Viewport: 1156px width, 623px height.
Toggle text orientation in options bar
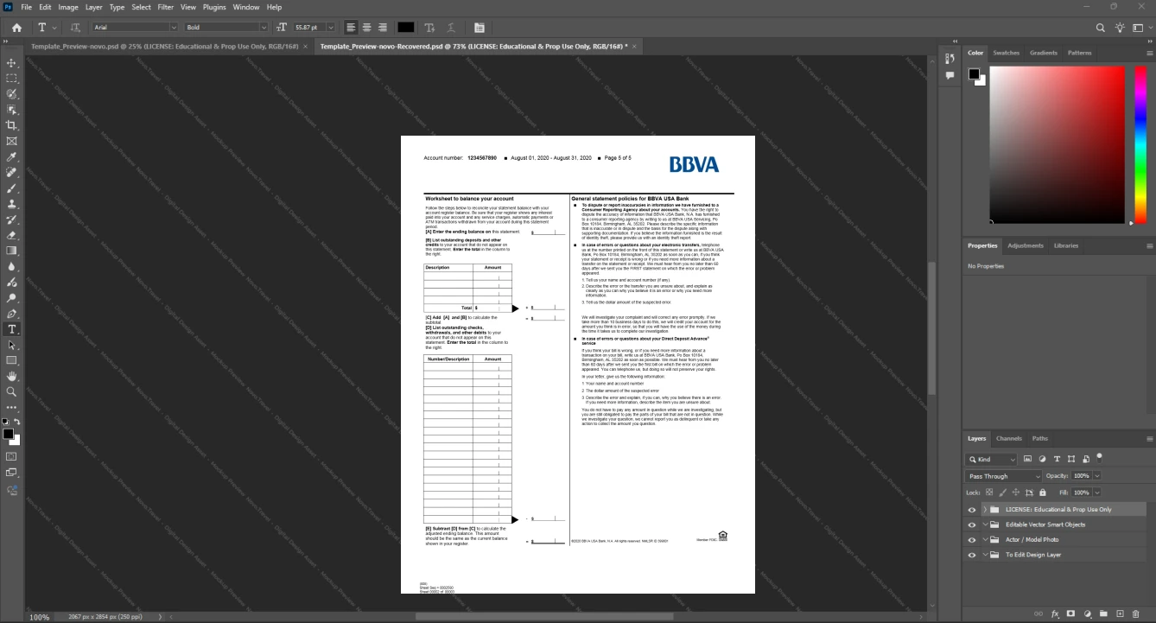point(75,28)
